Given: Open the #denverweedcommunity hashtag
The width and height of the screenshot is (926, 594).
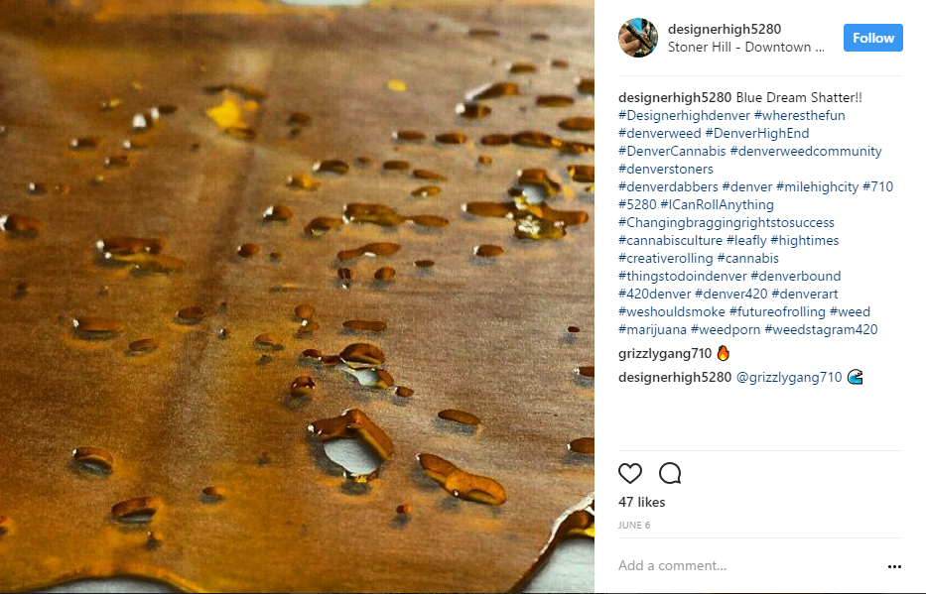Looking at the screenshot, I should [806, 151].
